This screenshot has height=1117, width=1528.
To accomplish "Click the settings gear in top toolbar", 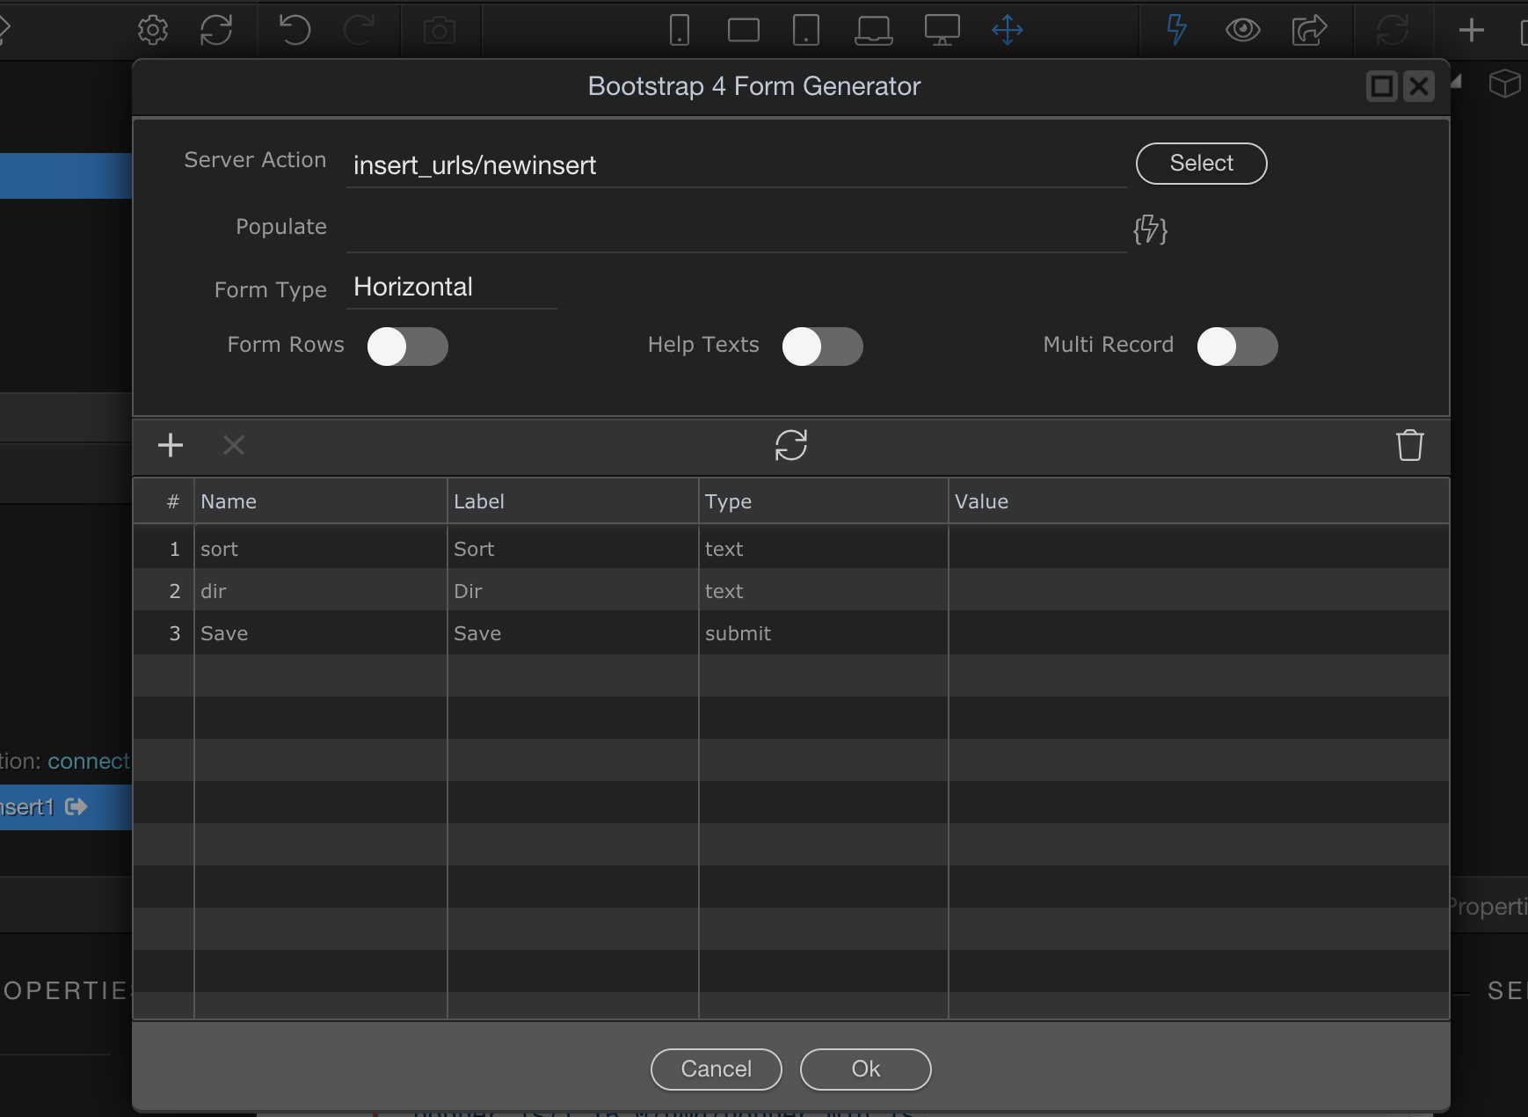I will pyautogui.click(x=153, y=30).
